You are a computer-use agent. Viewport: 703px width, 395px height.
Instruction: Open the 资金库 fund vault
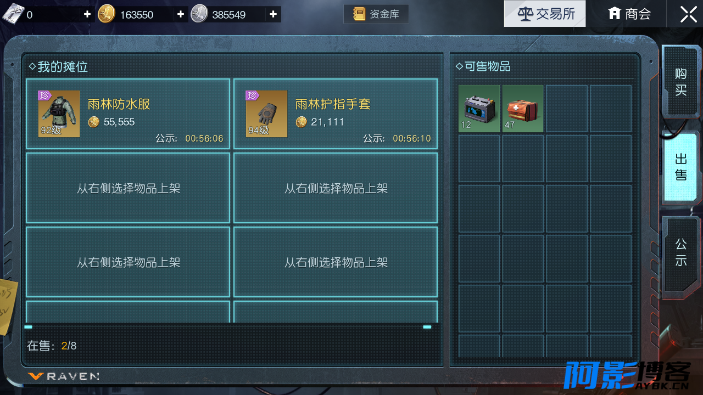coord(376,14)
